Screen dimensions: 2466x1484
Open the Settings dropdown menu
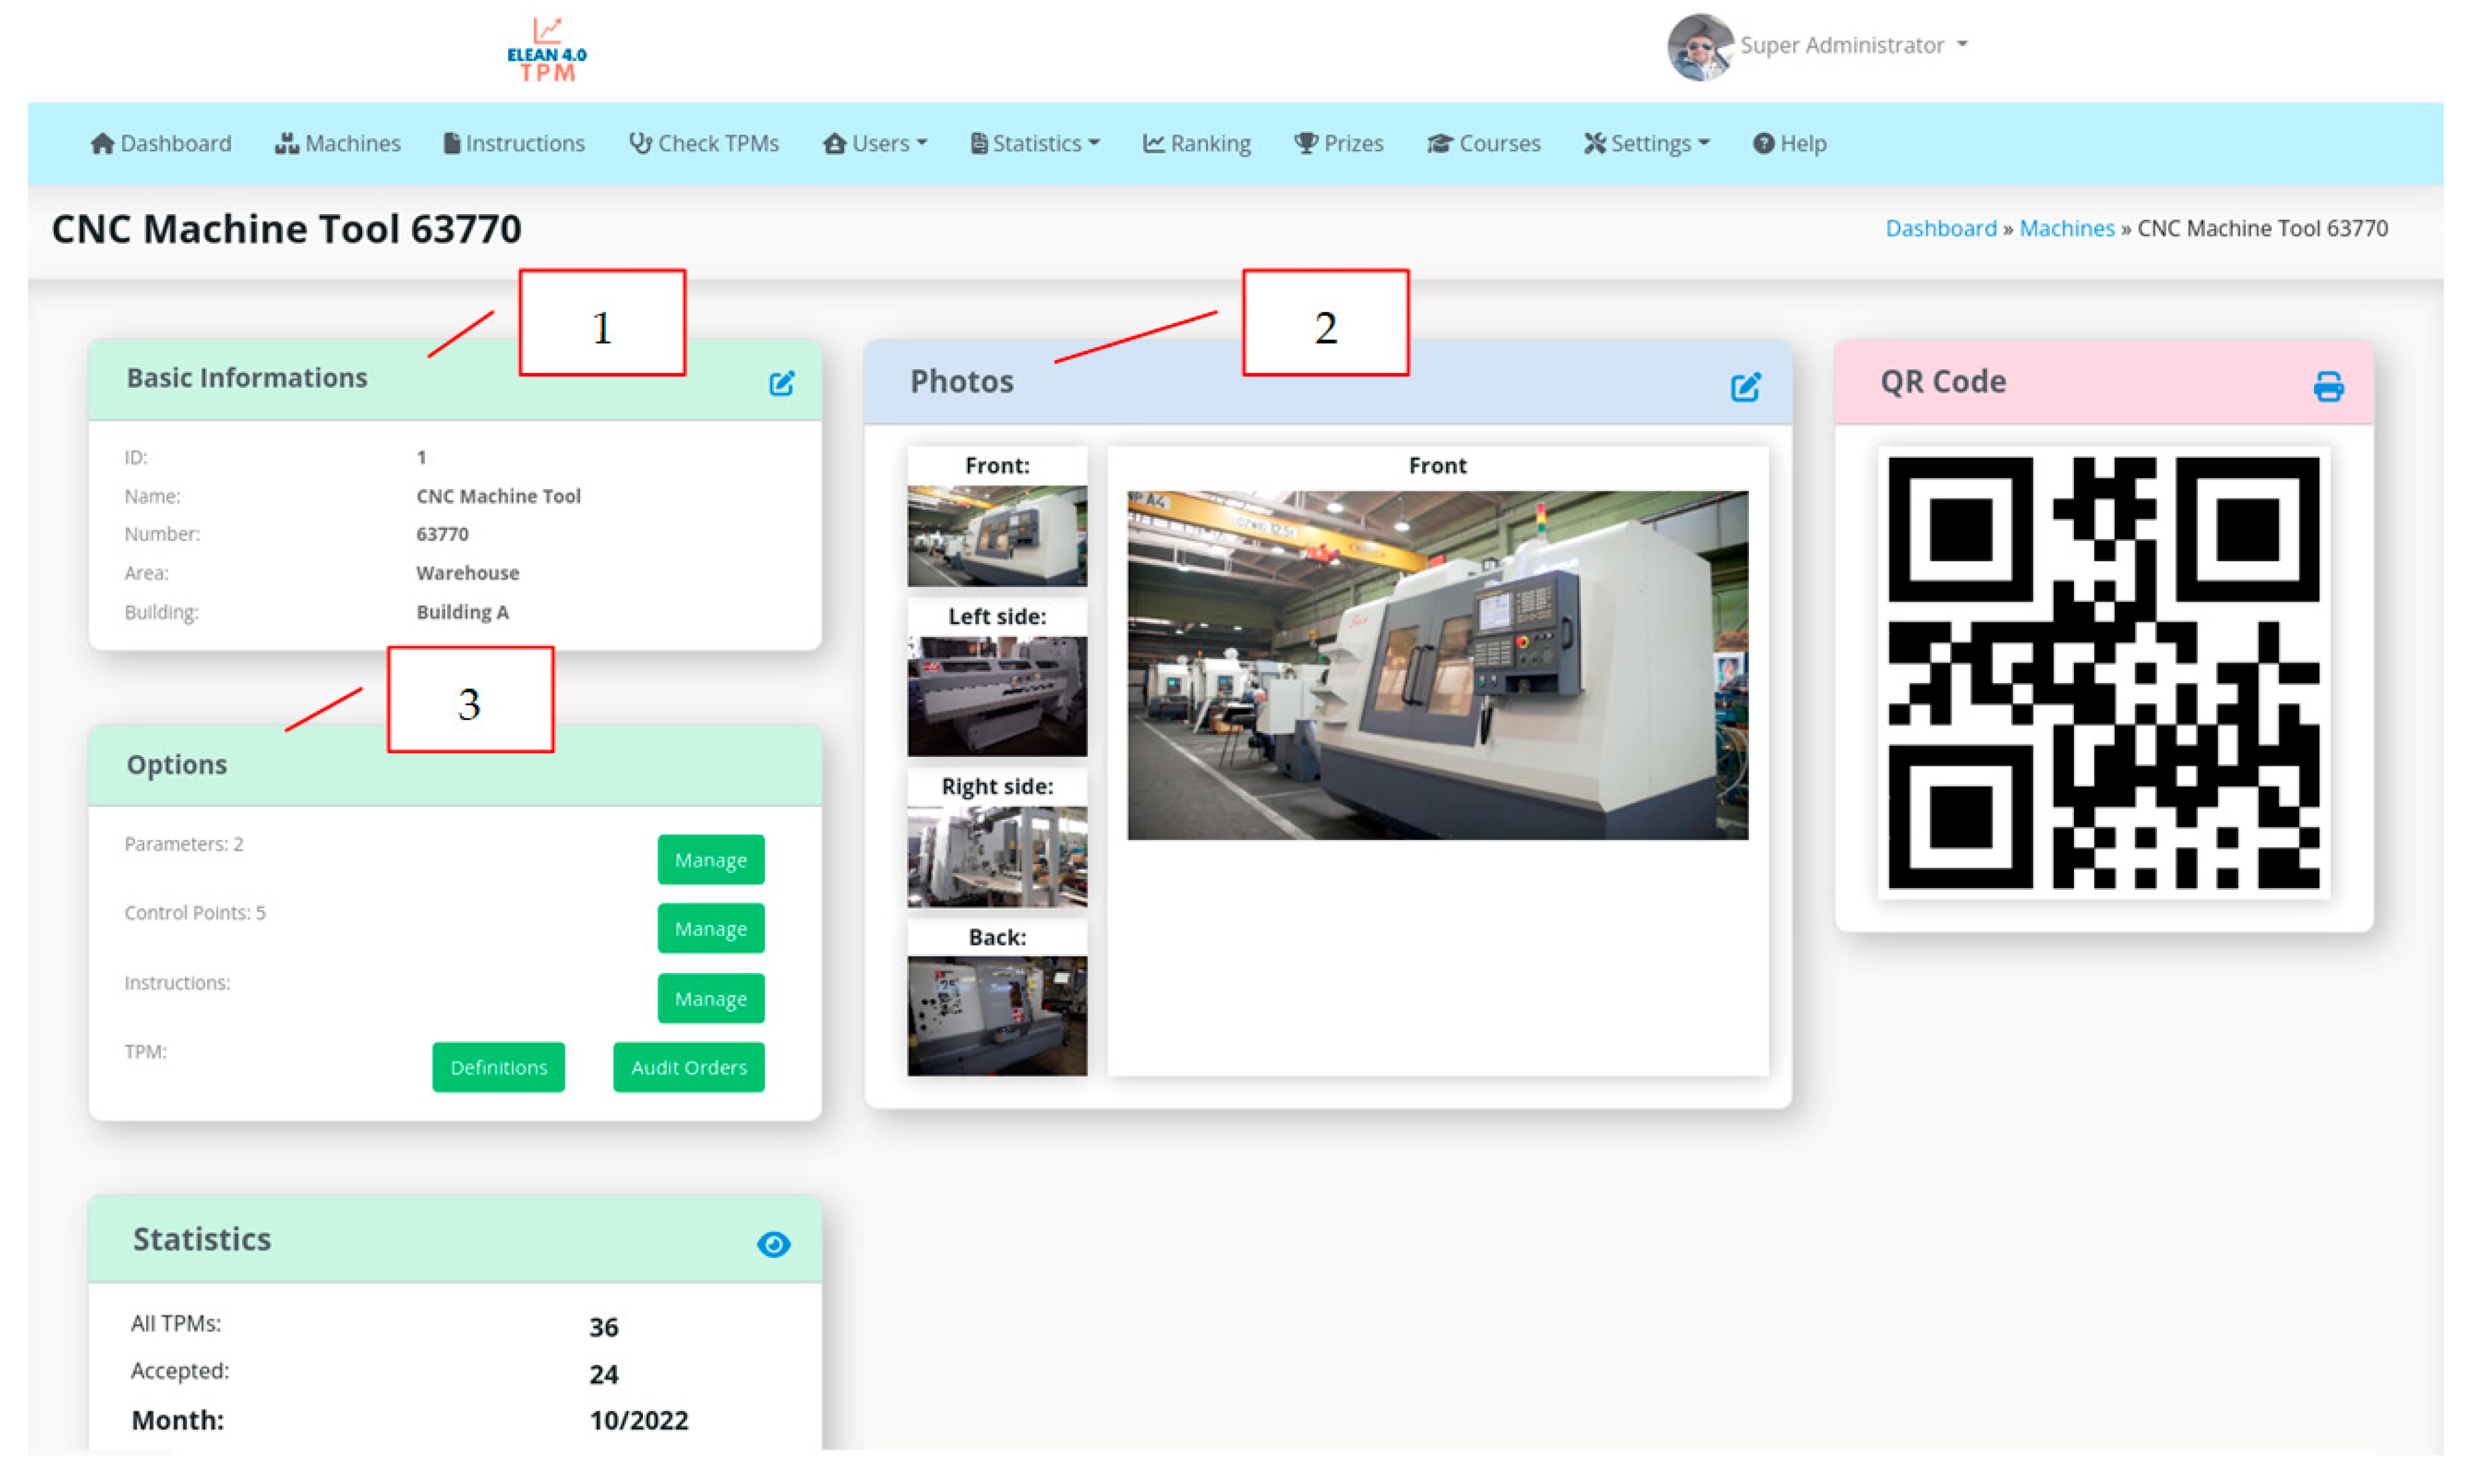tap(1647, 143)
